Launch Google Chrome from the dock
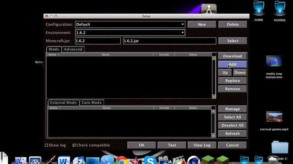The width and height of the screenshot is (293, 164). coord(121,160)
